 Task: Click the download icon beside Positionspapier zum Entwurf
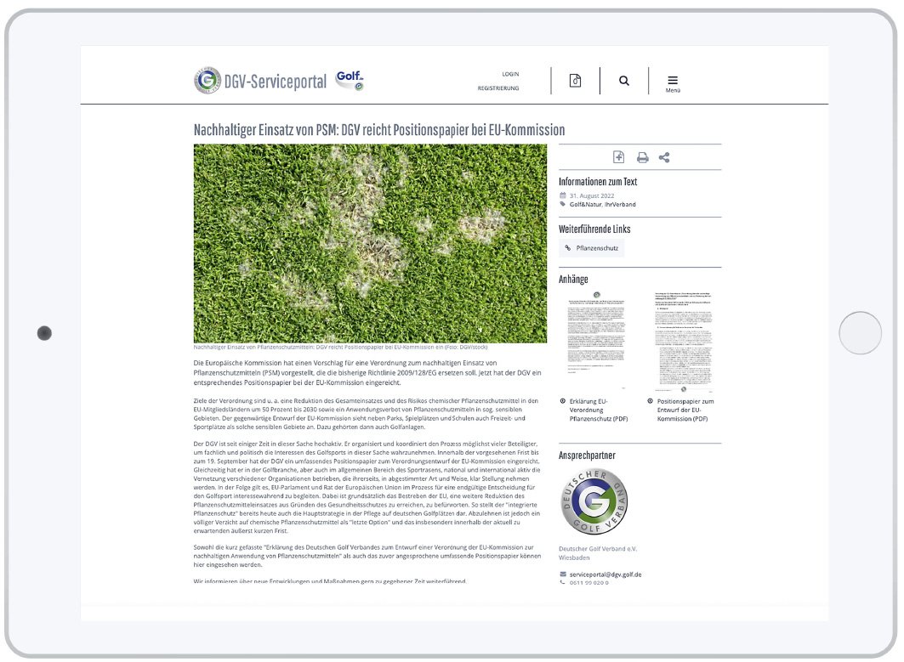click(650, 401)
